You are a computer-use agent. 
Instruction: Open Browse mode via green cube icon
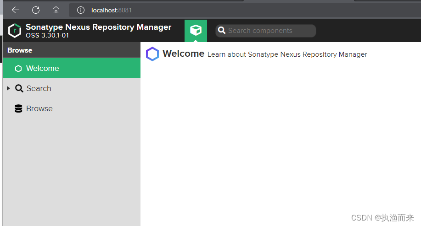196,31
